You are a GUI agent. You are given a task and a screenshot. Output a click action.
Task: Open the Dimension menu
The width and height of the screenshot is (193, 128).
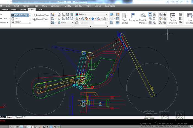point(56,6)
